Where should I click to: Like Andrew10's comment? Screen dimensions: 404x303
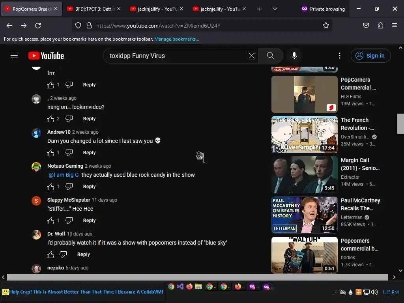coord(50,153)
